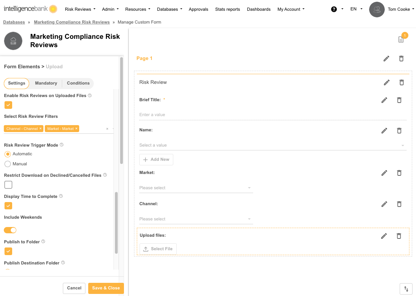Viewport: 416px width, 296px height.
Task: Open the Risk Reviews menu in navbar
Action: tap(80, 9)
